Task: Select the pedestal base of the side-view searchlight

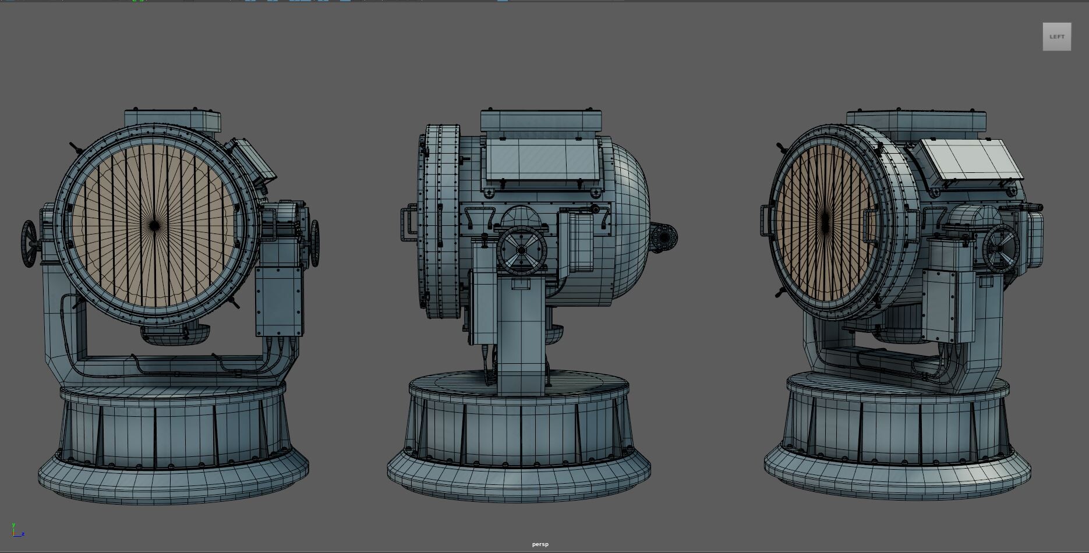Action: [x=519, y=442]
